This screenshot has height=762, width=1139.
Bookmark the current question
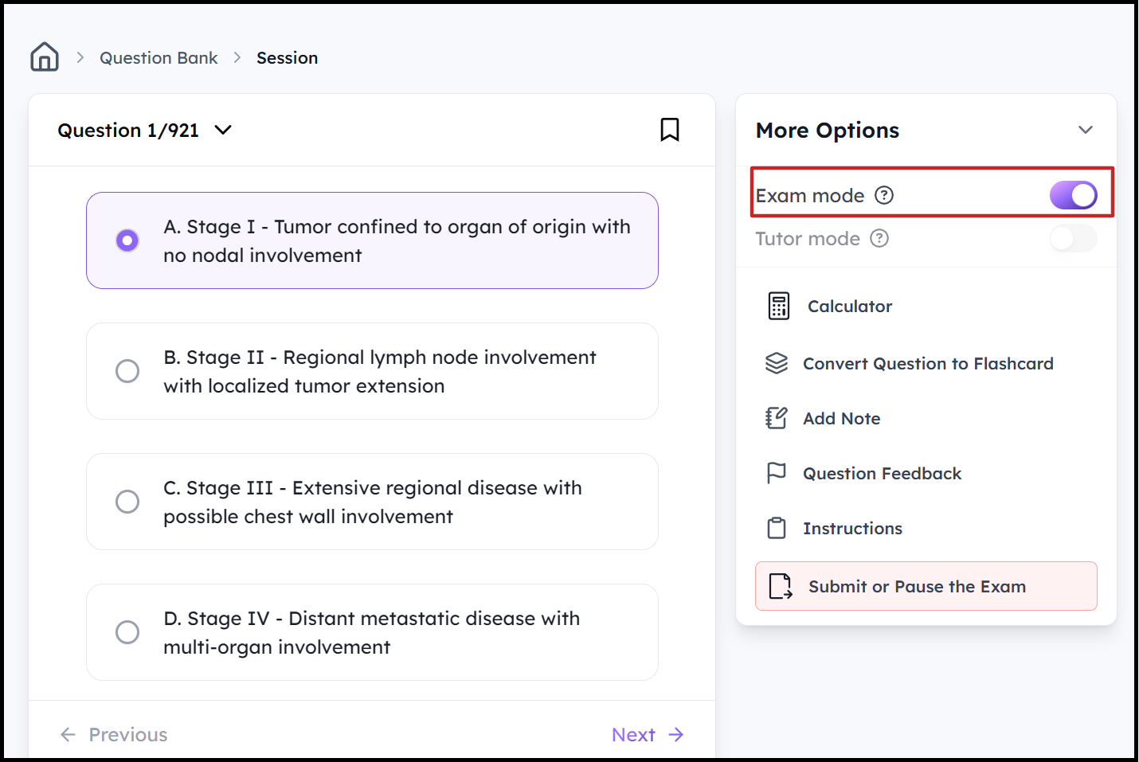pyautogui.click(x=669, y=130)
